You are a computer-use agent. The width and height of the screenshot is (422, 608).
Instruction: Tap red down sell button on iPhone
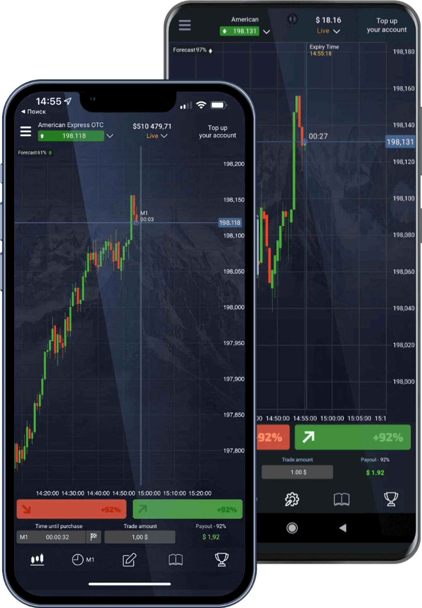point(71,509)
